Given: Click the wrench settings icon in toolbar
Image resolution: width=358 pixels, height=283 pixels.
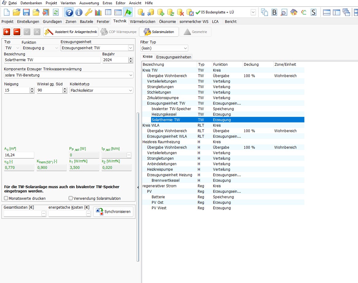Looking at the screenshot, I should pyautogui.click(x=89, y=12).
